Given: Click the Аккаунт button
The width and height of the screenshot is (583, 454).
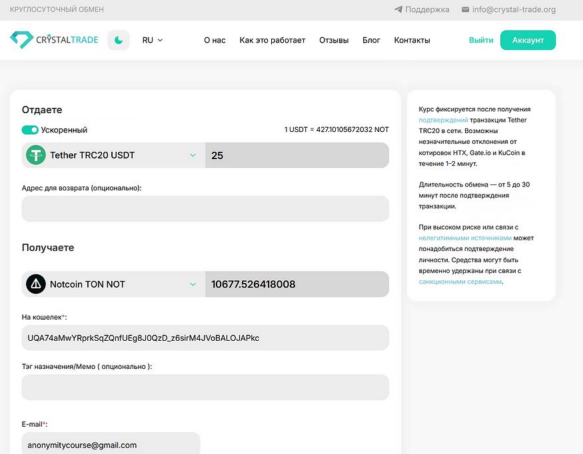Looking at the screenshot, I should click(x=528, y=40).
